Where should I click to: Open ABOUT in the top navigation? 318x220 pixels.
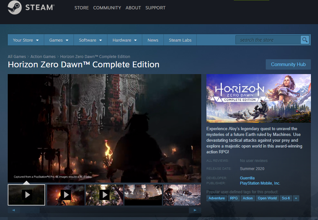133,8
